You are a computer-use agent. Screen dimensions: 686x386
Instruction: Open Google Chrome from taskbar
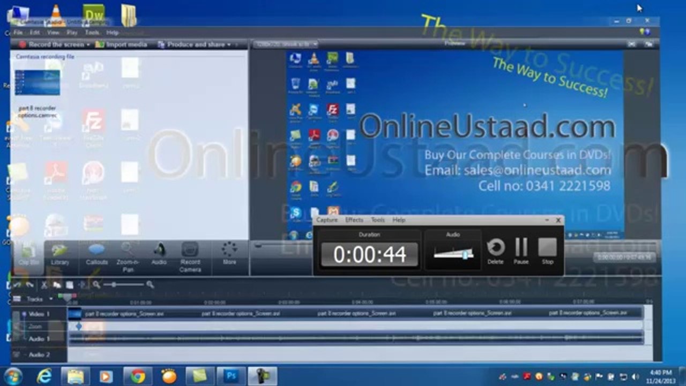(138, 376)
